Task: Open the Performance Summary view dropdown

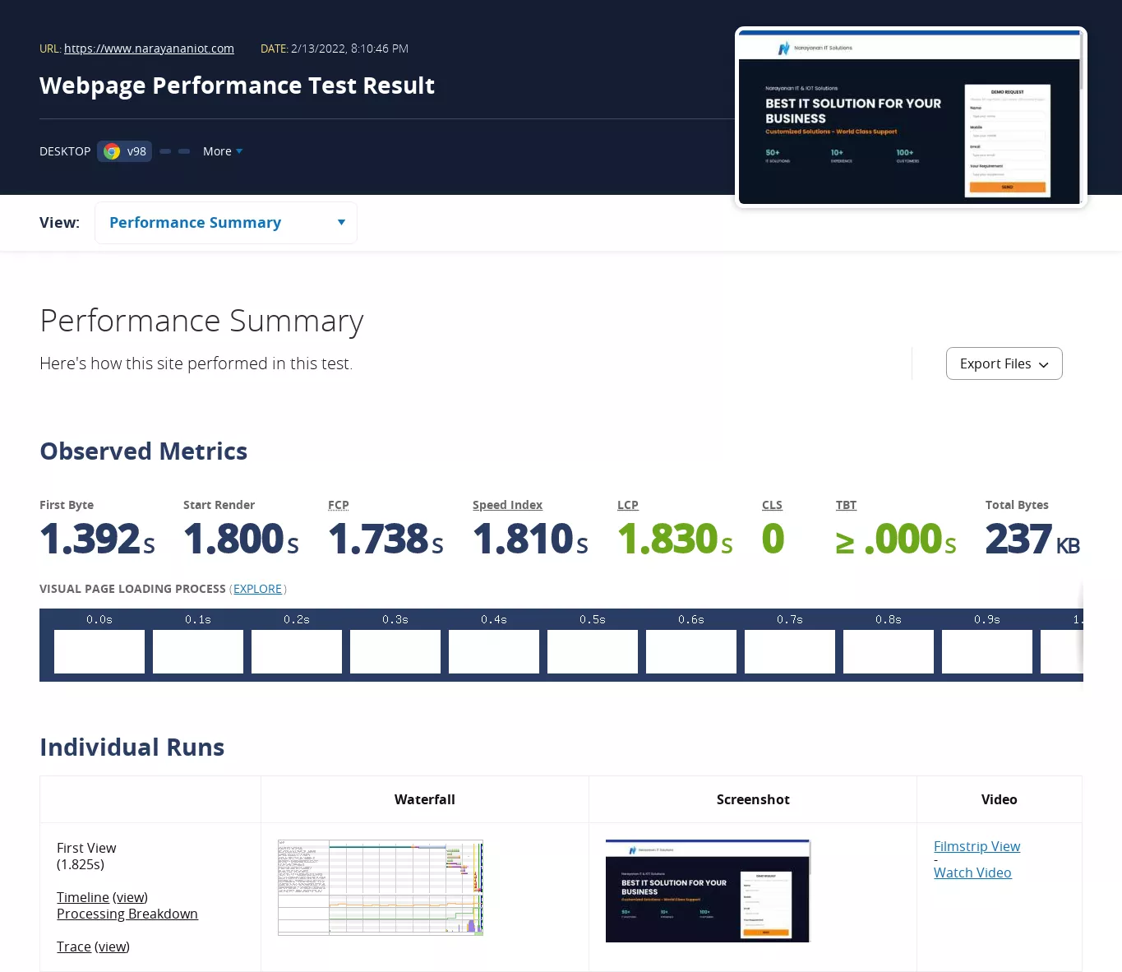Action: (x=226, y=223)
